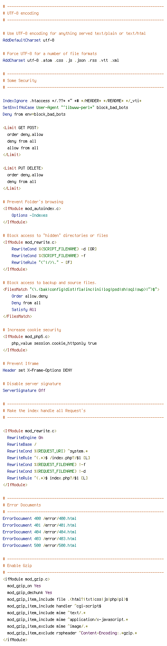Click the X-Frame-Options DENY header line
The image size is (167, 646).
pyautogui.click(x=37, y=370)
